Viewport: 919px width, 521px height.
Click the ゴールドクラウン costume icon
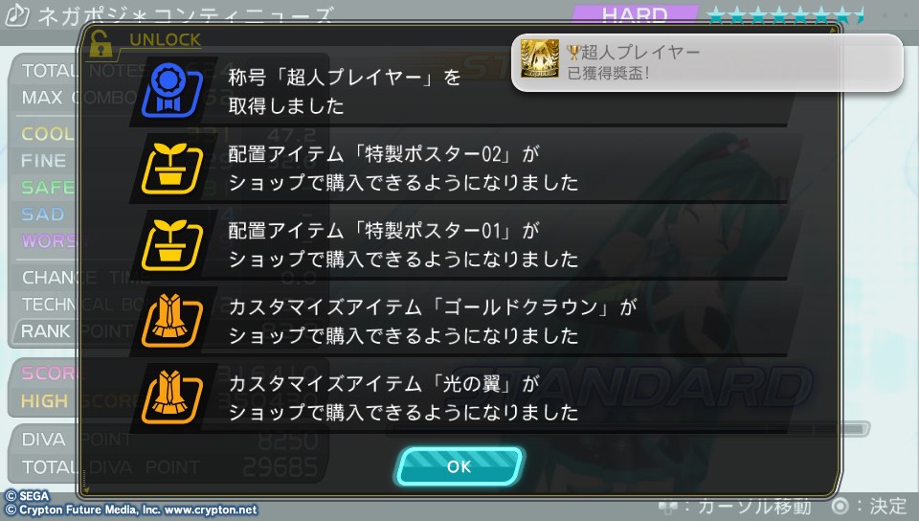click(171, 321)
